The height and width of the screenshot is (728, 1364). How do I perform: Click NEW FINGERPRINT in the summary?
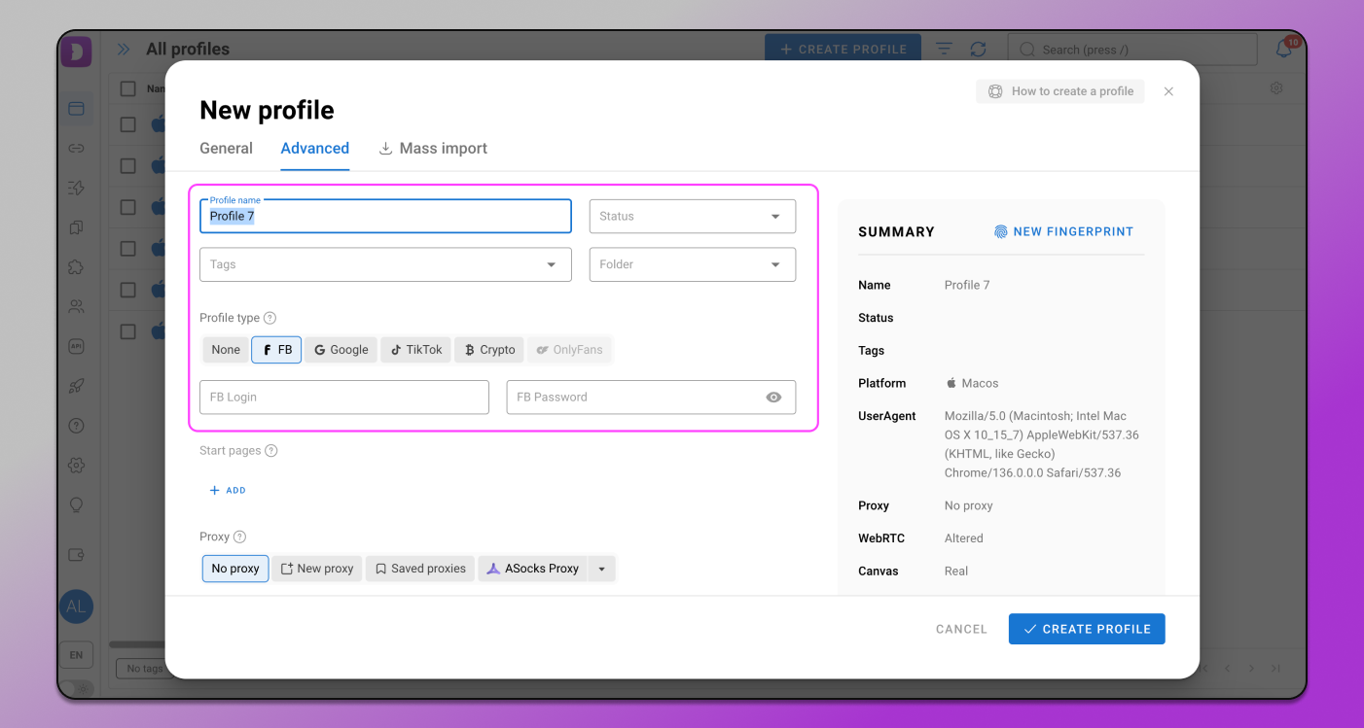pyautogui.click(x=1063, y=232)
